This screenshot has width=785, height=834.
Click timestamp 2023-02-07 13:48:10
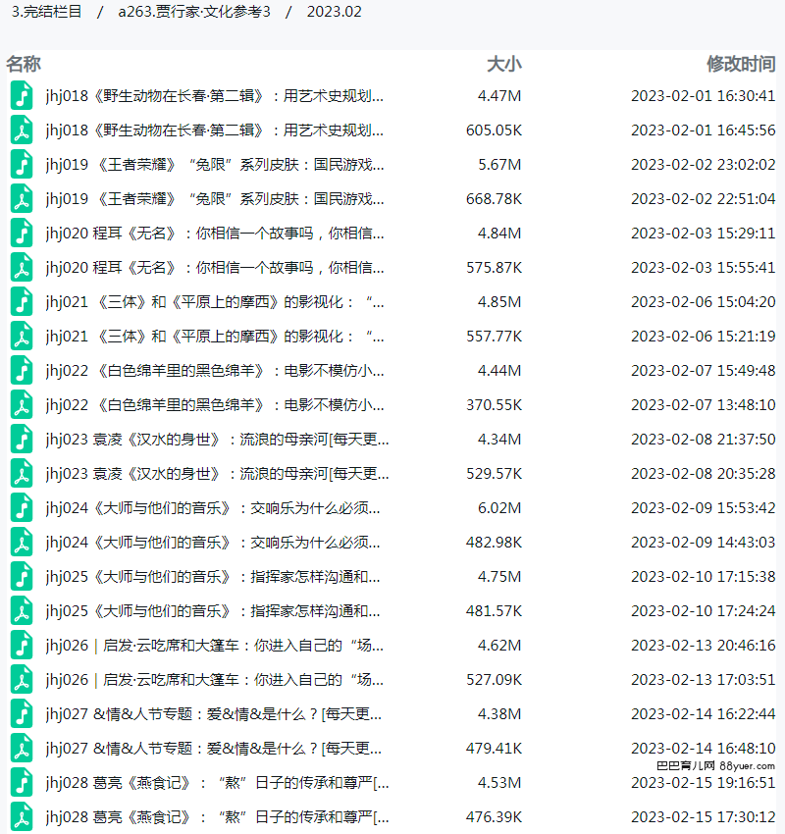click(704, 405)
